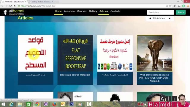
Task: Click the Articles section heading
Action: click(x=26, y=18)
